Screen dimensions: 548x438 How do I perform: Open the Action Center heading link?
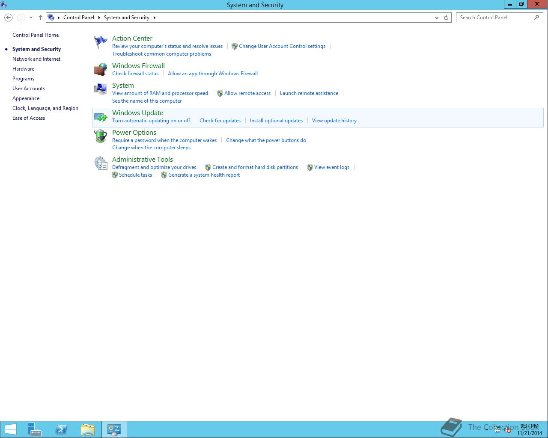132,38
